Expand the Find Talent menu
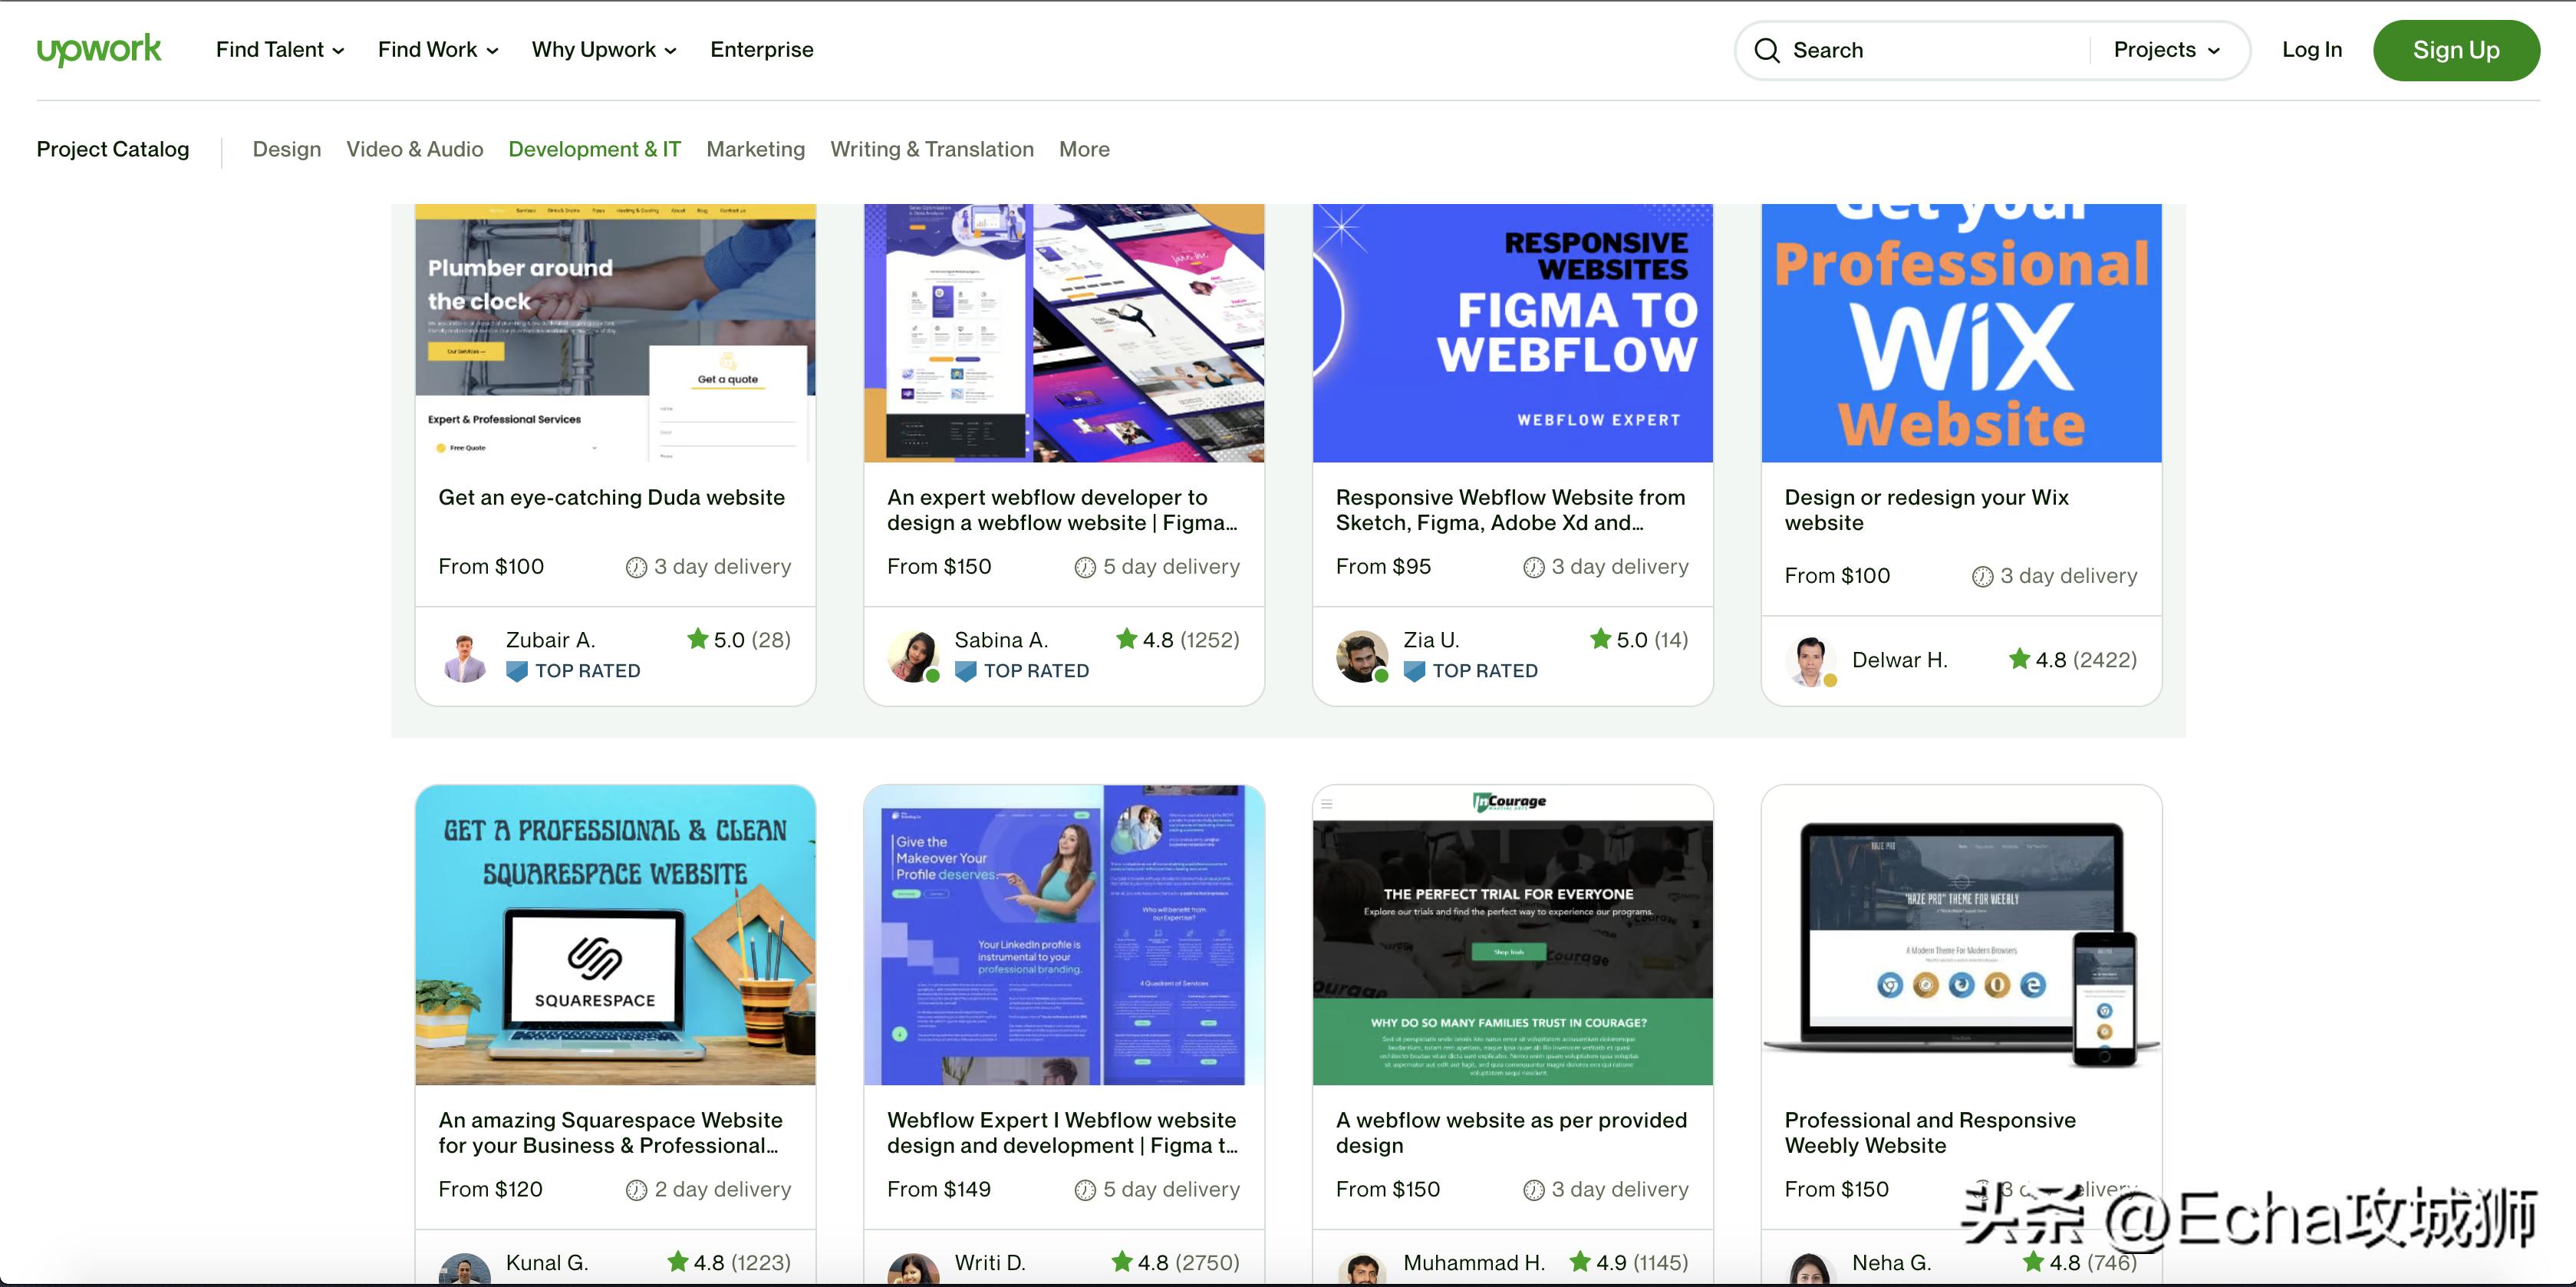 click(280, 50)
